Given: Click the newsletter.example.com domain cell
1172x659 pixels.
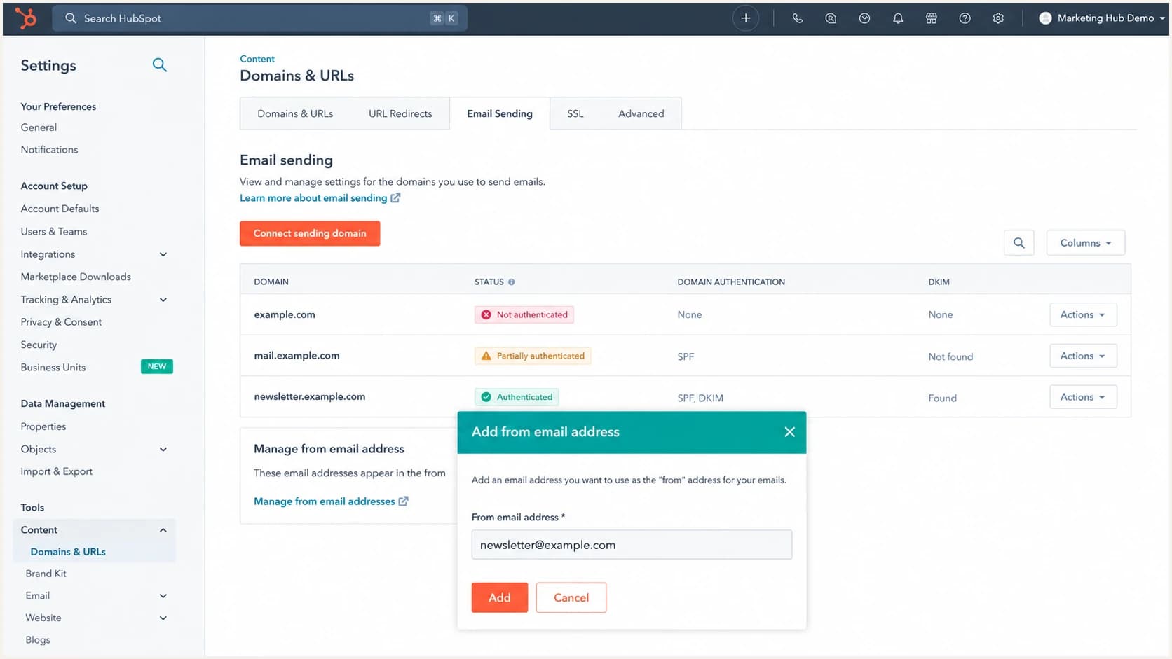Looking at the screenshot, I should (310, 396).
